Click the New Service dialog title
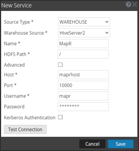Viewport: 139px width, 151px height. click(16, 5)
